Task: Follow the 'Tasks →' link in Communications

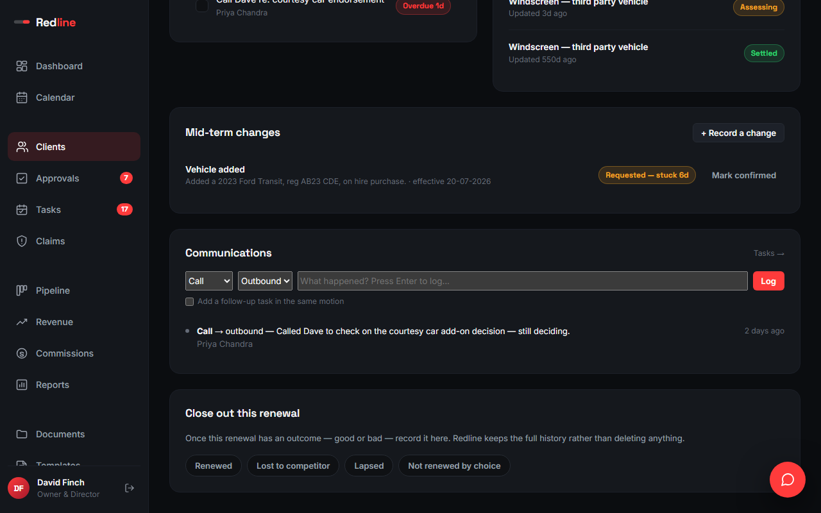Action: (769, 253)
